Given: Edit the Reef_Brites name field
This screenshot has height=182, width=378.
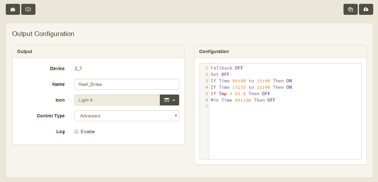Looking at the screenshot, I should pyautogui.click(x=127, y=84).
